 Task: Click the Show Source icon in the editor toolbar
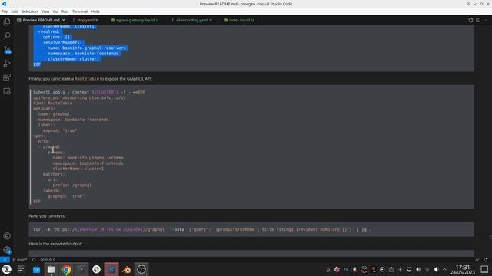point(470,20)
